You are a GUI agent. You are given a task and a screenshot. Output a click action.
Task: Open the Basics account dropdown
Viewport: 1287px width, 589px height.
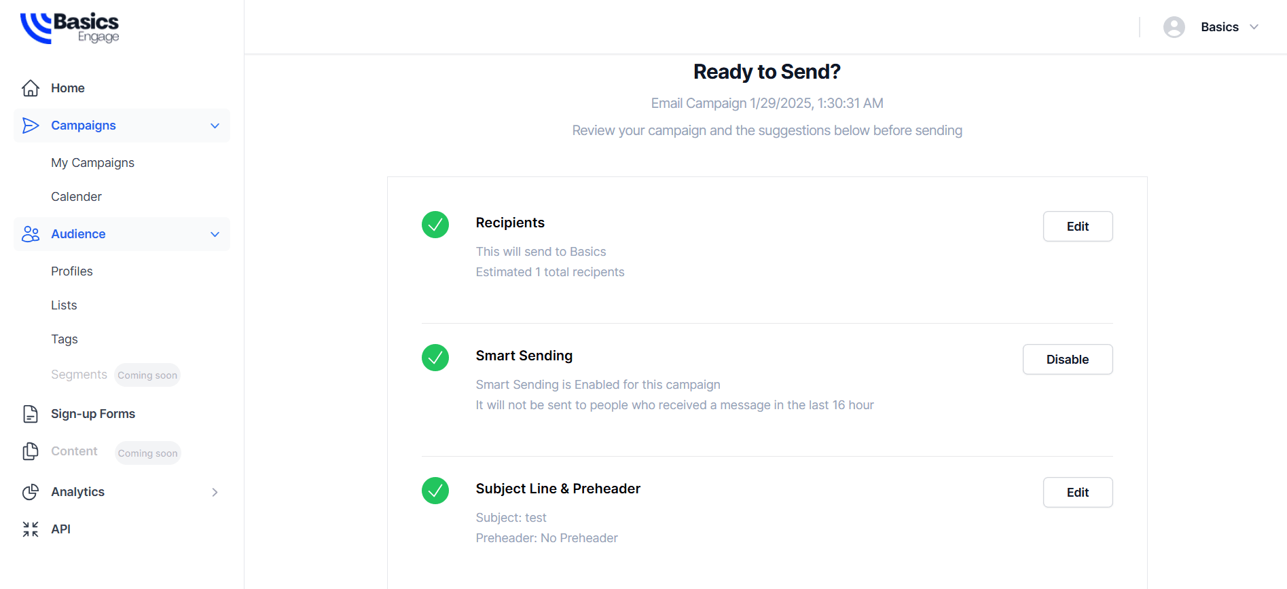click(x=1254, y=27)
